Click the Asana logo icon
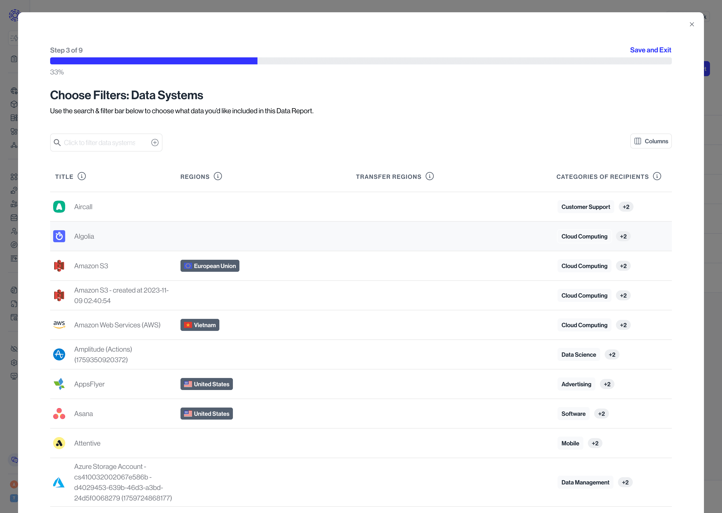The width and height of the screenshot is (722, 513). pos(59,414)
